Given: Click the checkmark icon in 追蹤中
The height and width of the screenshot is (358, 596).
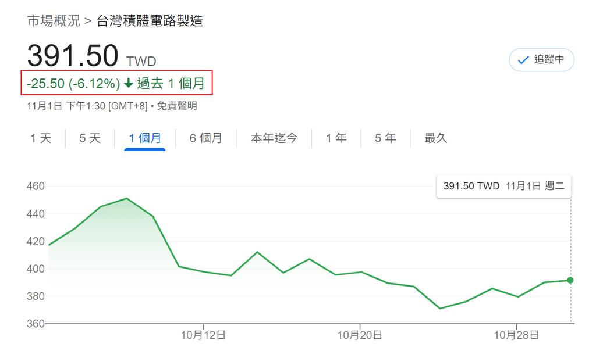Looking at the screenshot, I should (523, 60).
